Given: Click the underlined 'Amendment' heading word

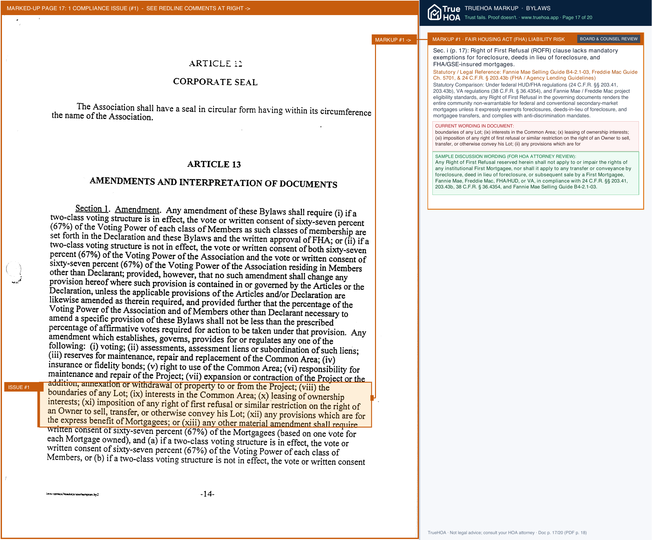Looking at the screenshot, I should click(137, 209).
